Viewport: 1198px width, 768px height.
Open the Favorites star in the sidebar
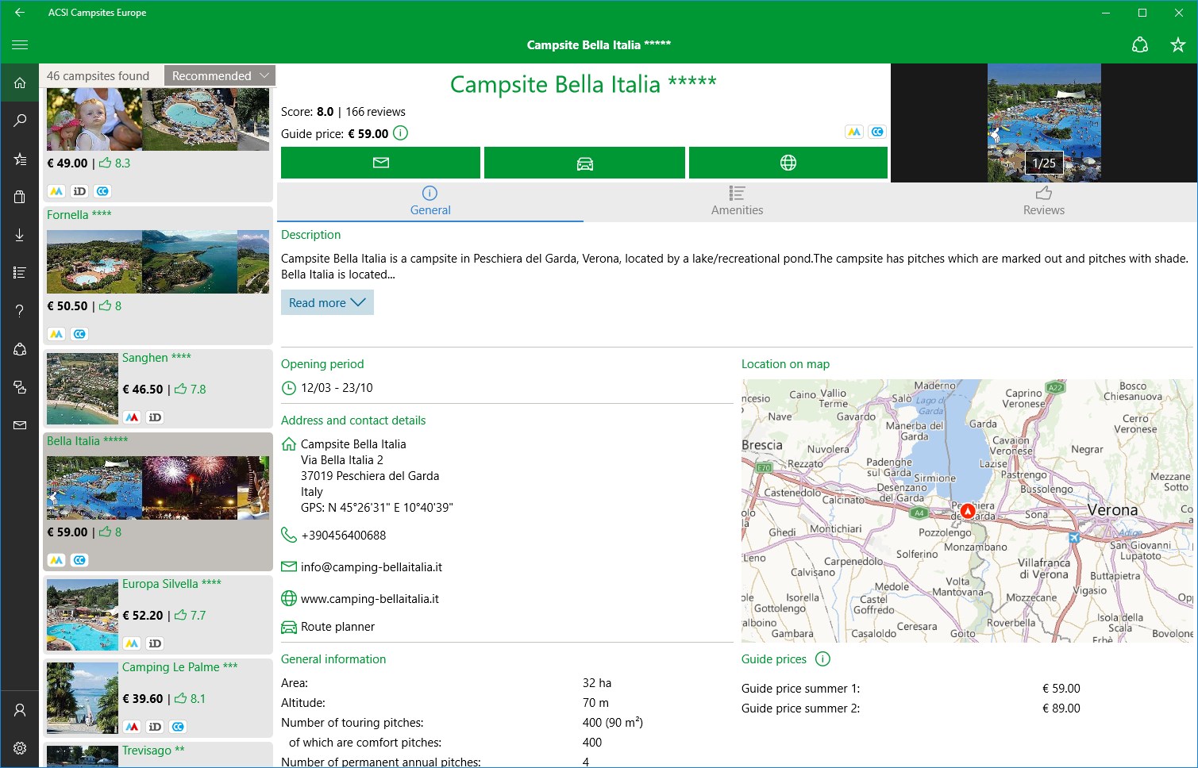click(x=20, y=159)
